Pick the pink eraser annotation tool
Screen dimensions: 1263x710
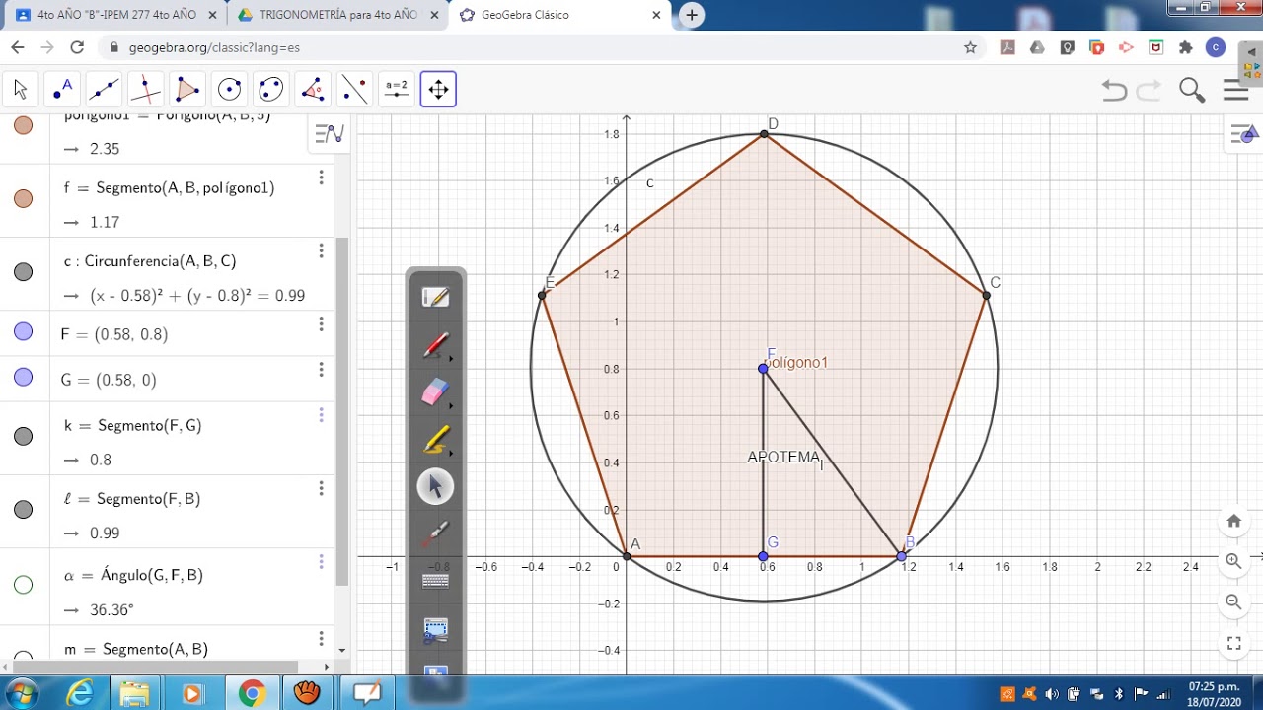435,392
